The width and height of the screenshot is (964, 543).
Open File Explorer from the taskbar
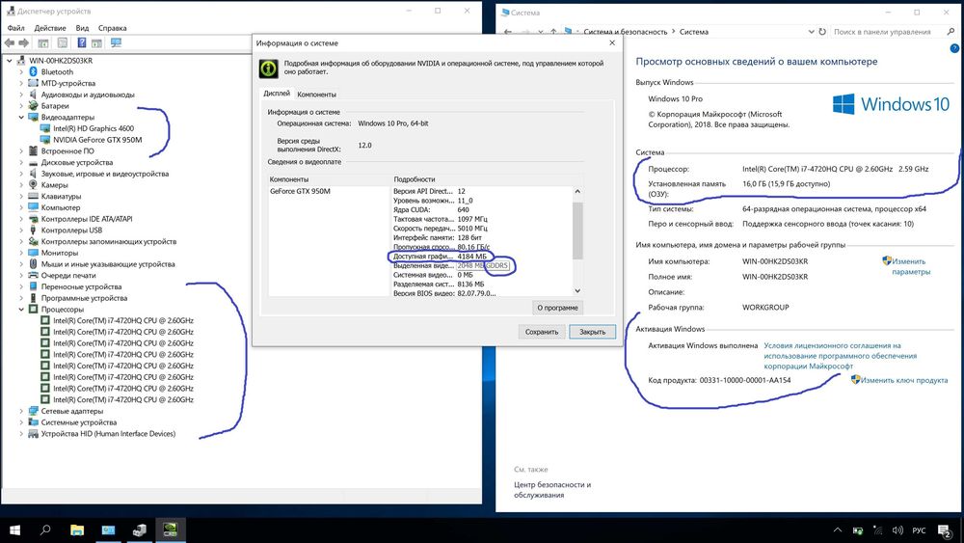[77, 530]
